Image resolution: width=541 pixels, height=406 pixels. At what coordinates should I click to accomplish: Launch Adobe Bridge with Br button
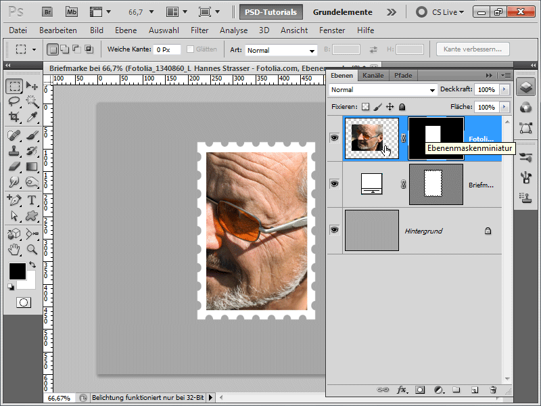47,12
